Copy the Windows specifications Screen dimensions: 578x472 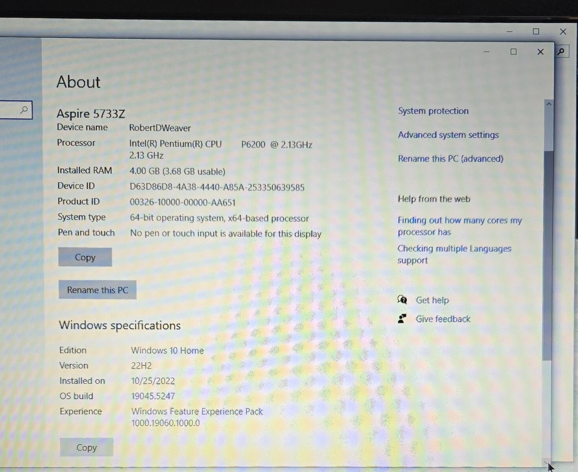coord(87,447)
